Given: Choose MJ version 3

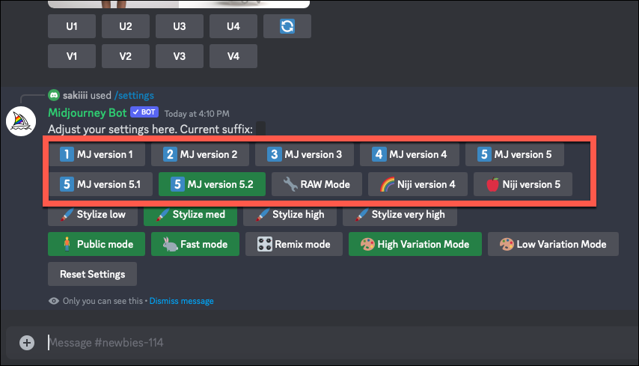Looking at the screenshot, I should (x=305, y=154).
